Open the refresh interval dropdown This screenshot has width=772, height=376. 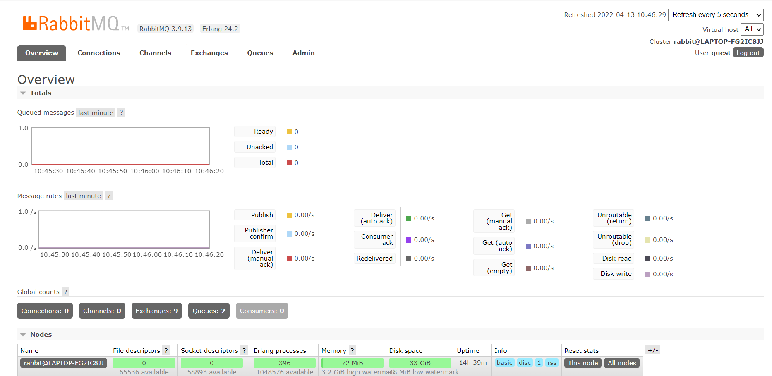tap(716, 15)
